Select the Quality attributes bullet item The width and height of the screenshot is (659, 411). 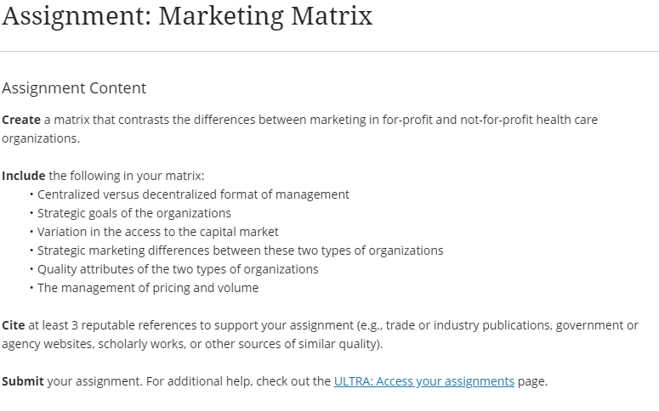pos(178,269)
